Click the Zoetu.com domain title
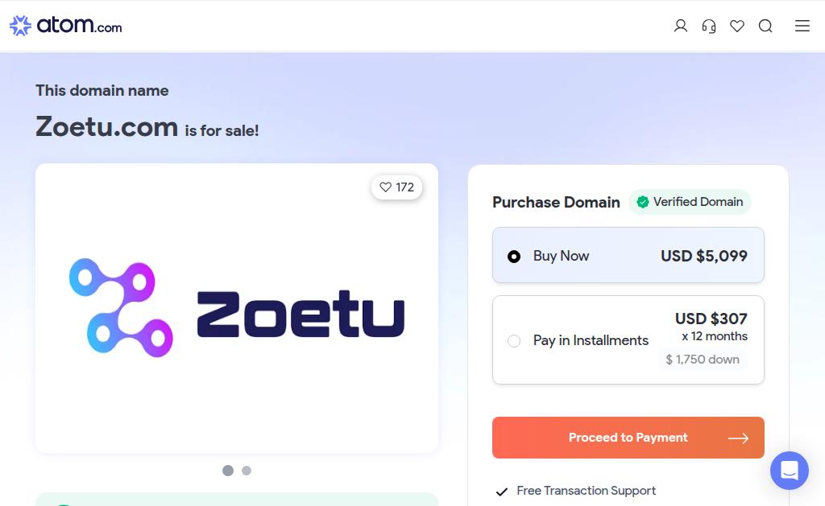The width and height of the screenshot is (825, 506). [106, 127]
